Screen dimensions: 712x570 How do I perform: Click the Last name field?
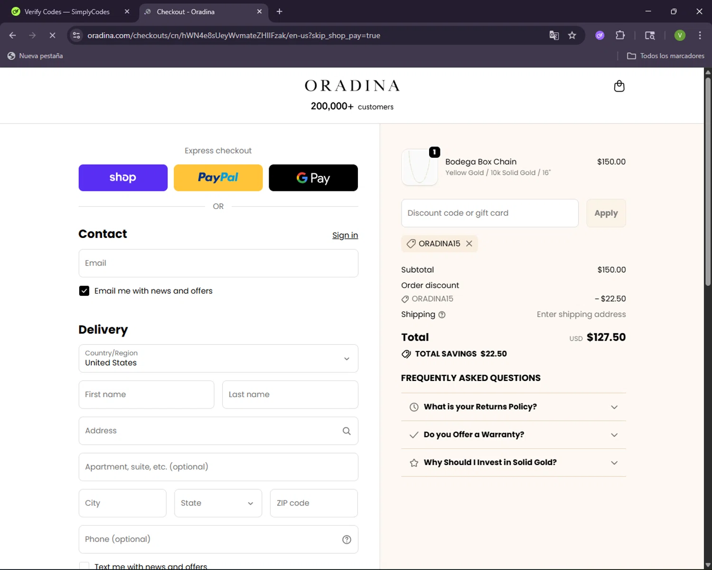(x=290, y=395)
